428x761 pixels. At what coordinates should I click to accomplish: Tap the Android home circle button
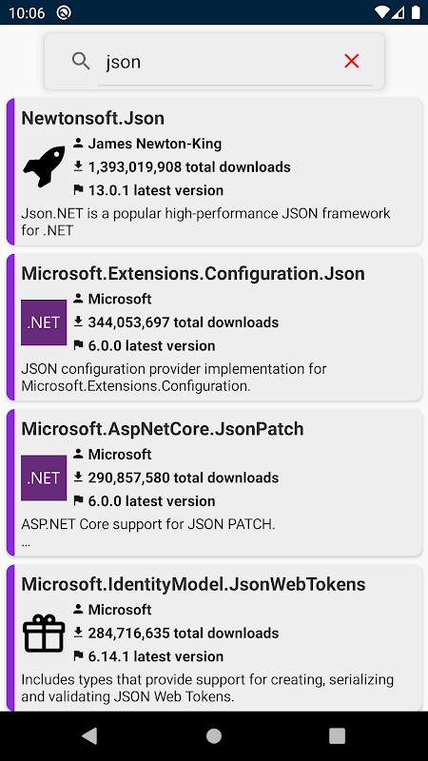(x=214, y=735)
